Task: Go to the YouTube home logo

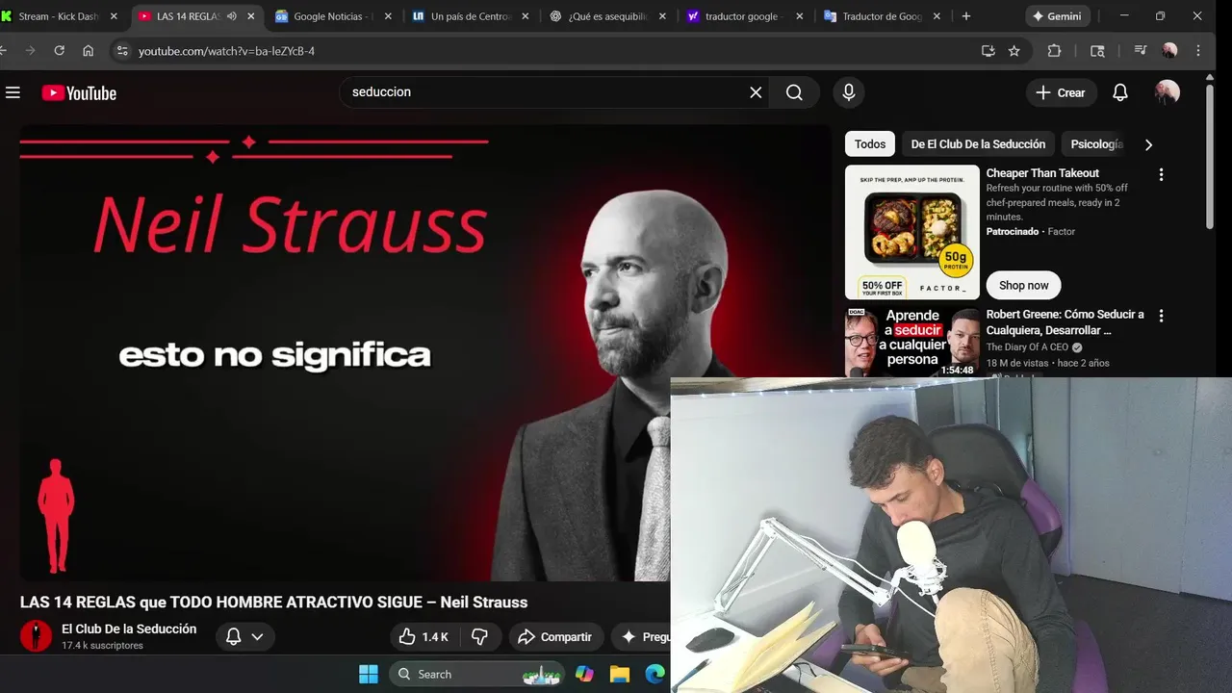Action: pos(79,93)
